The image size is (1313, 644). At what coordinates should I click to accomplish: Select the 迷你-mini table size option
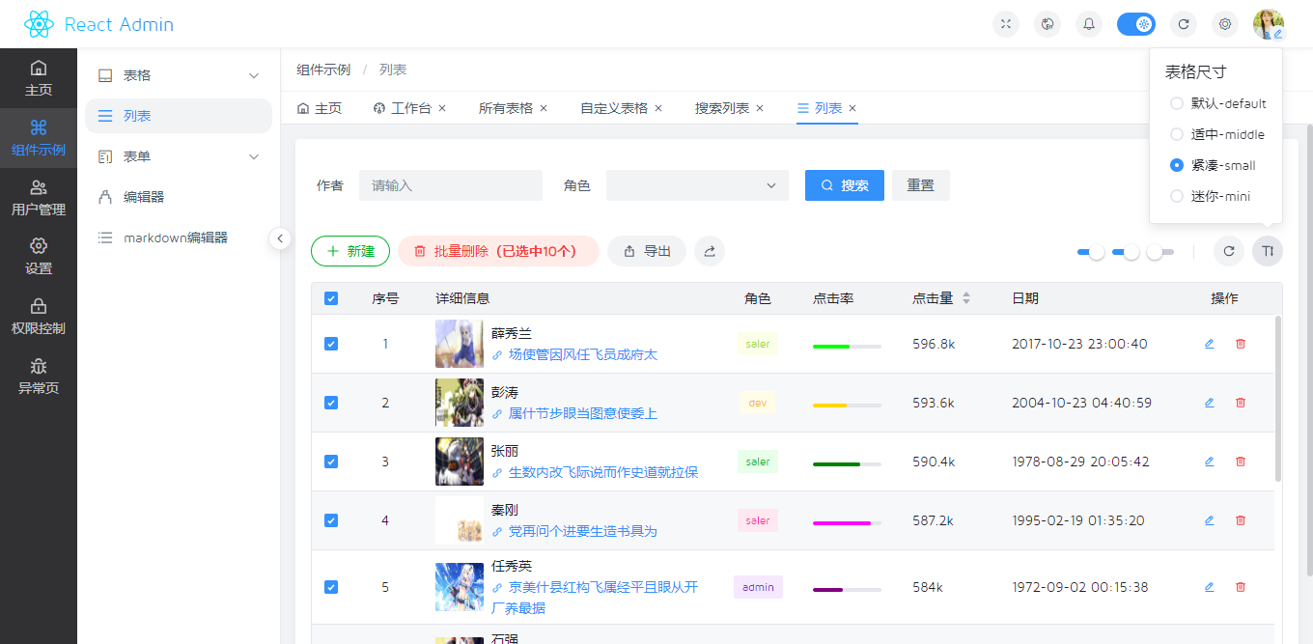1176,195
